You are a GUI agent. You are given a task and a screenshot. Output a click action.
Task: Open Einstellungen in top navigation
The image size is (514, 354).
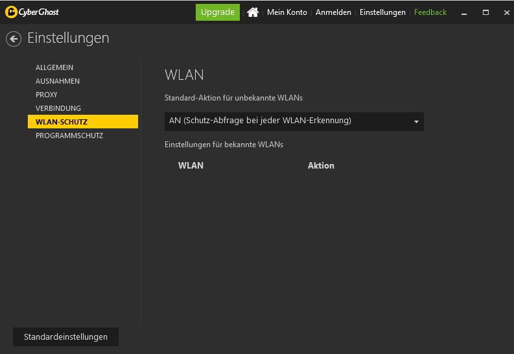click(x=382, y=12)
